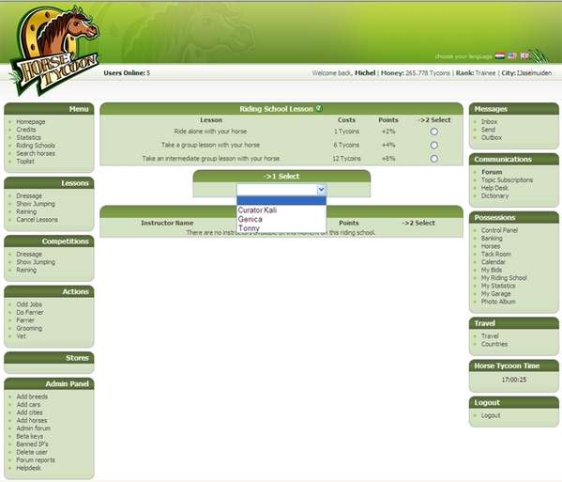This screenshot has height=482, width=562.
Task: Open Beta keys admin page
Action: (29, 436)
